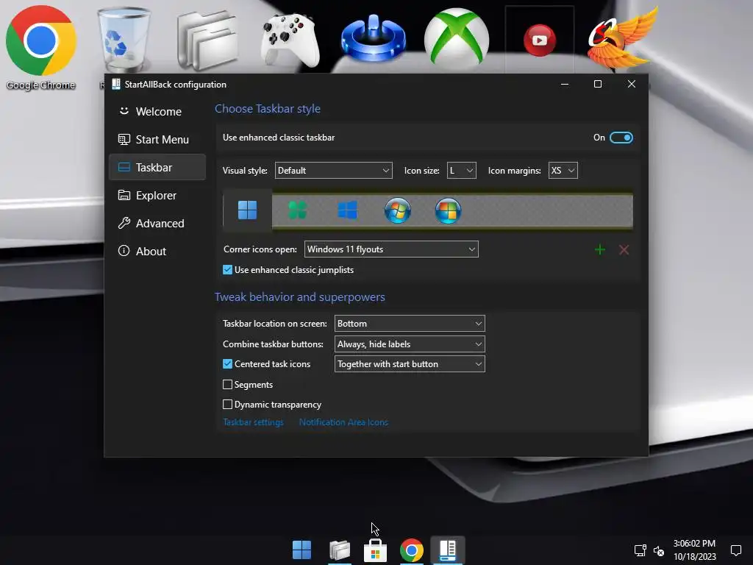
Task: Go to the Welcome section
Action: point(157,112)
